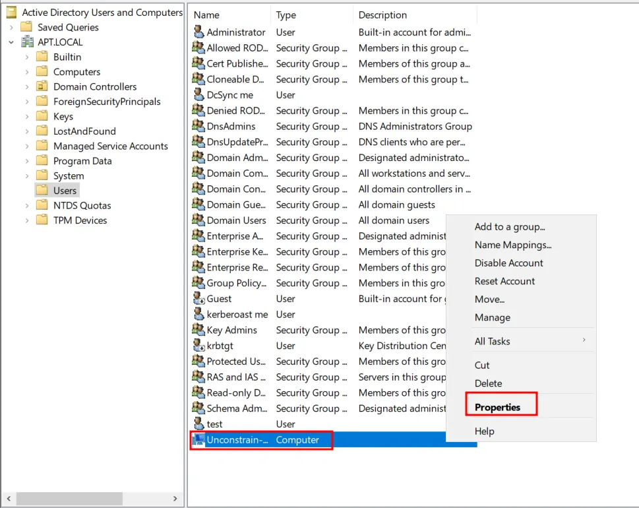Sort list by Name column header
Viewport: 639px width, 508px height.
coord(230,15)
